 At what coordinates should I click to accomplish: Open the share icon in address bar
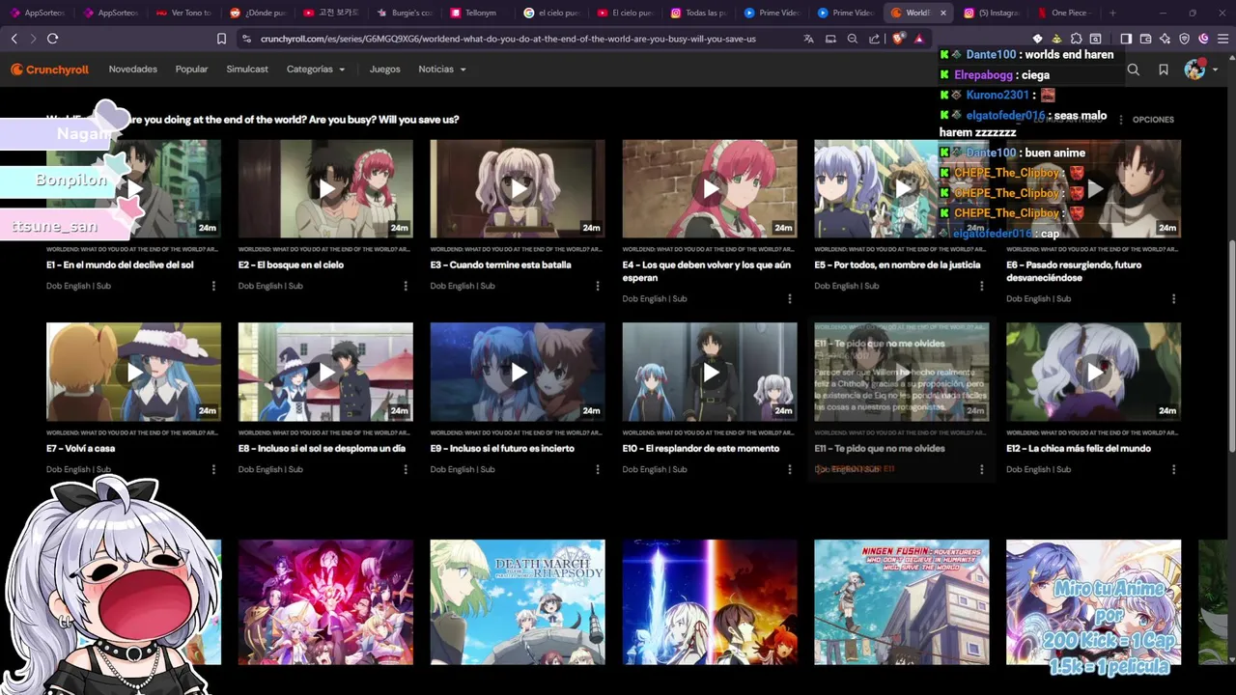coord(874,39)
